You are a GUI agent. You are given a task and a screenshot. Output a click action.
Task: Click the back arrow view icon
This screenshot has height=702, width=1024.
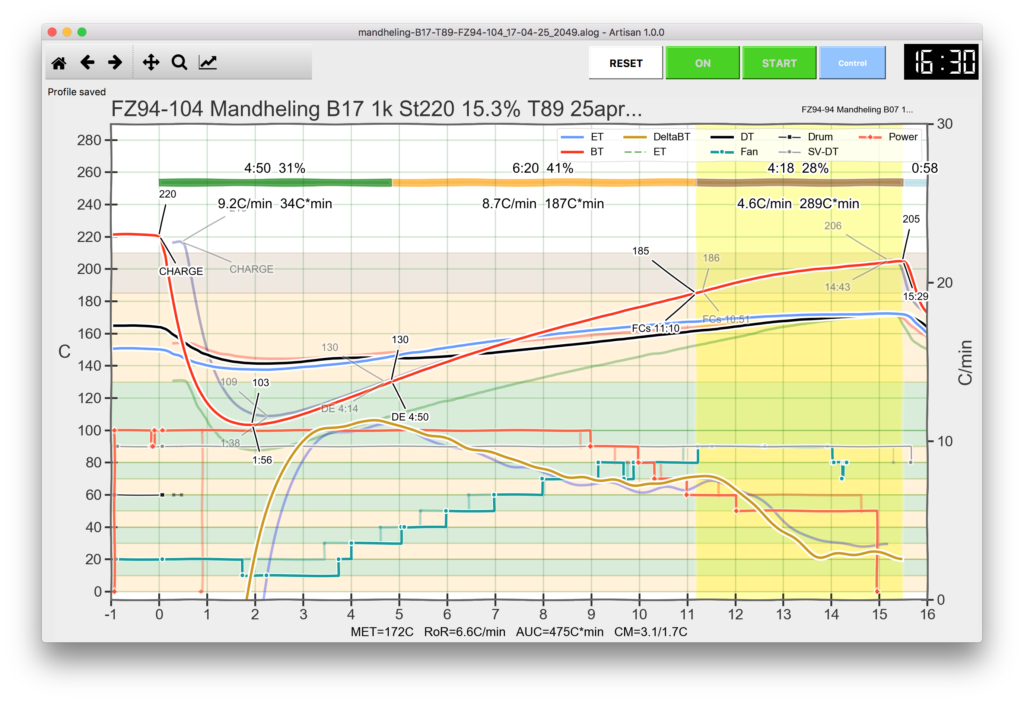[87, 63]
